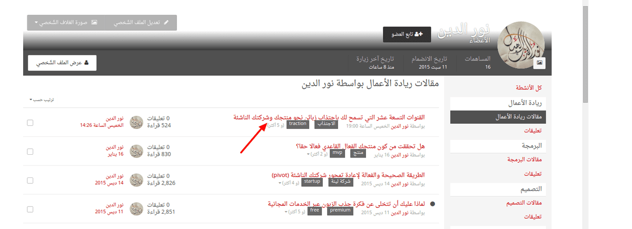Screen dimensions: 632x229
Task: Click the small avatar in the 830 reads row
Action: click(x=136, y=151)
